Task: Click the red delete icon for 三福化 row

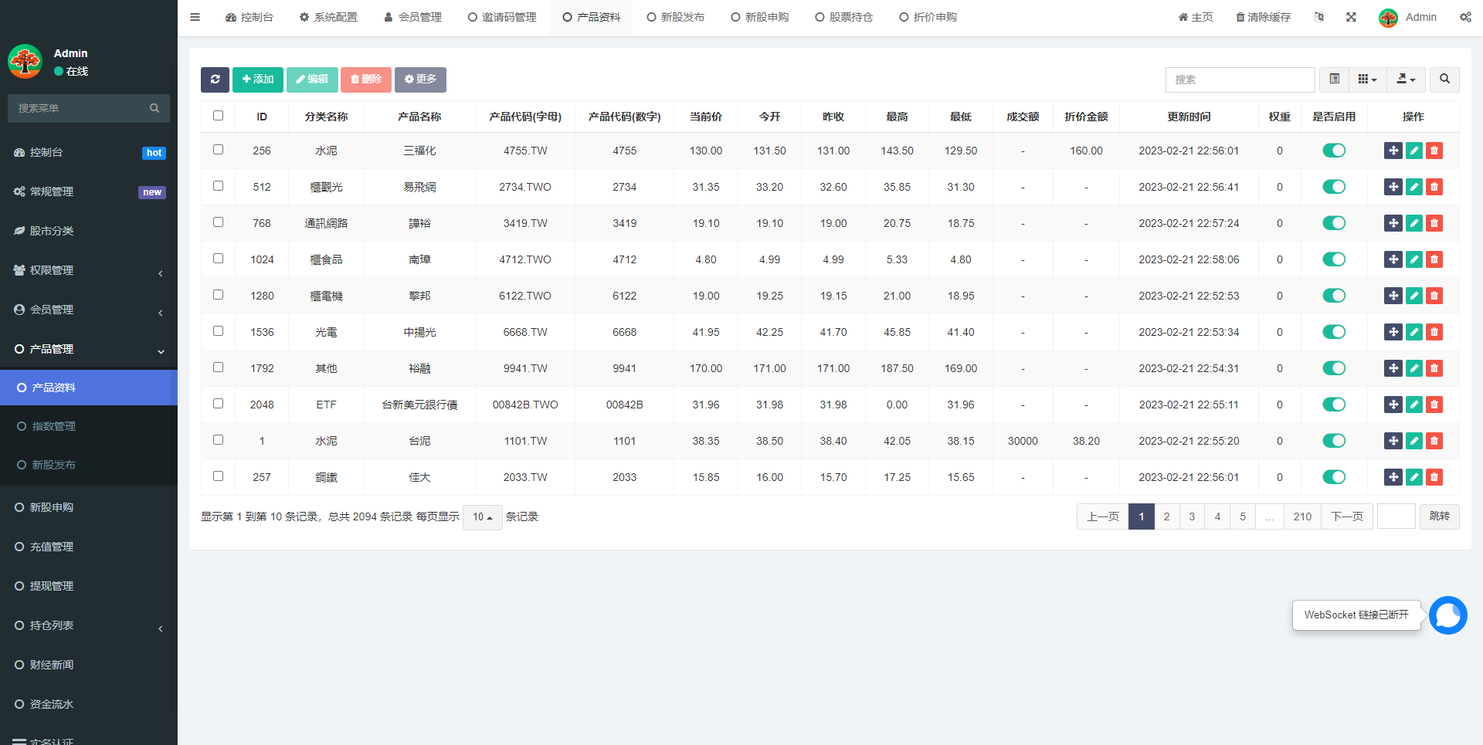Action: [1434, 151]
